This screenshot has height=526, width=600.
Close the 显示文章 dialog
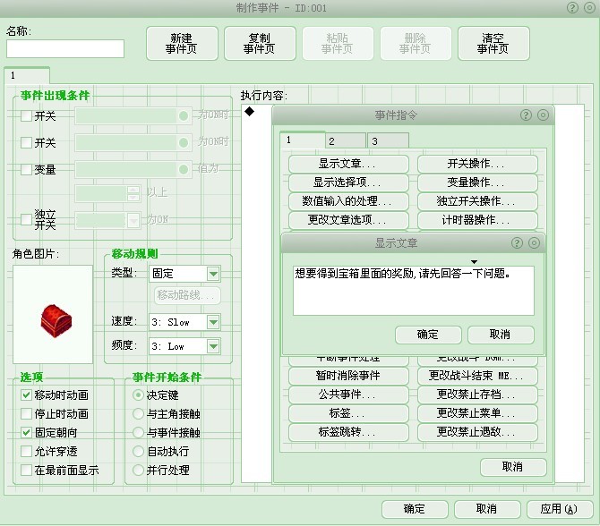click(x=535, y=242)
